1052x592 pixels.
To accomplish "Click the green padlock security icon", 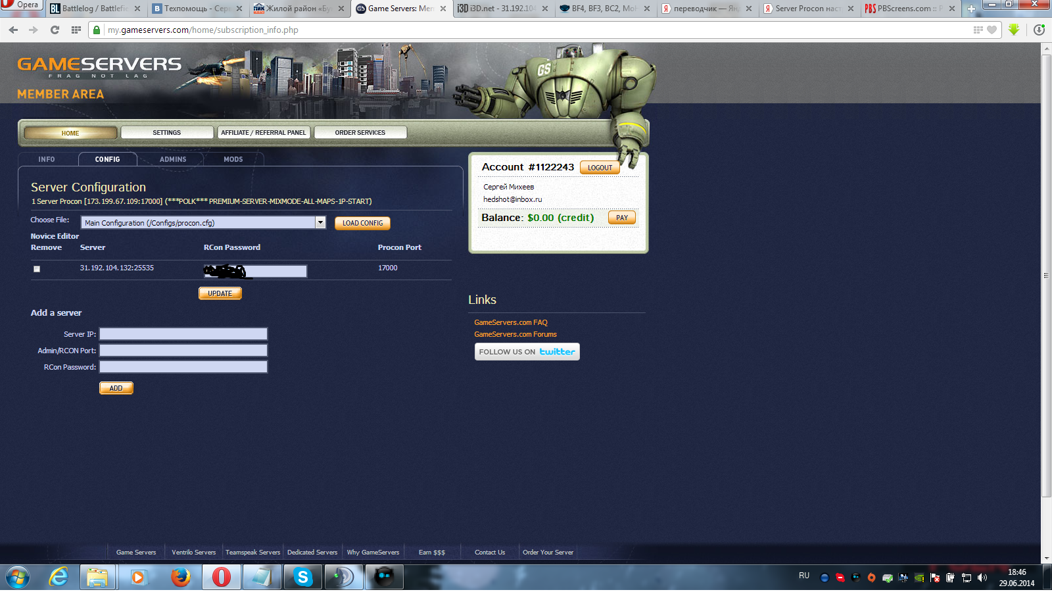I will click(97, 30).
